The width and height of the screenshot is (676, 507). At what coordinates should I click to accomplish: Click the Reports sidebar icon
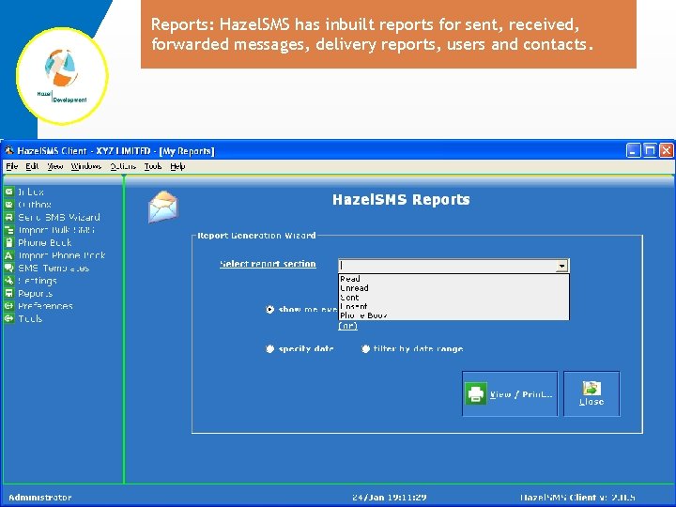pos(9,293)
